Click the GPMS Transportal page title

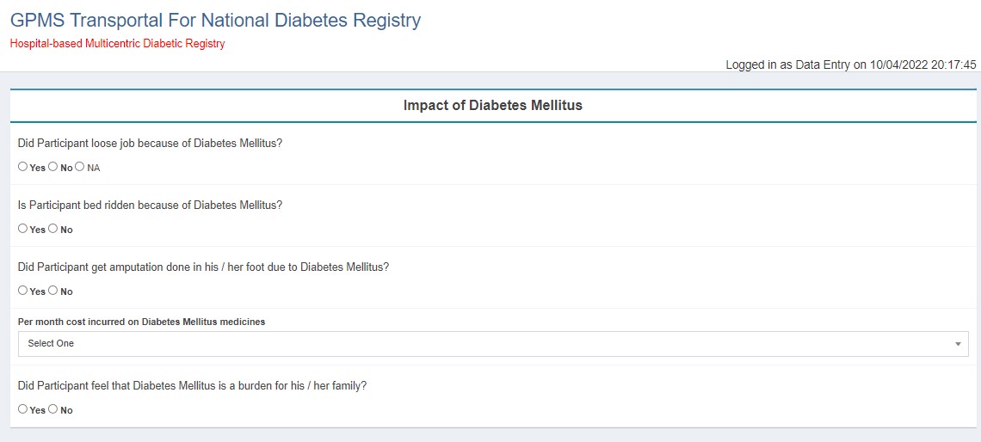coord(215,20)
